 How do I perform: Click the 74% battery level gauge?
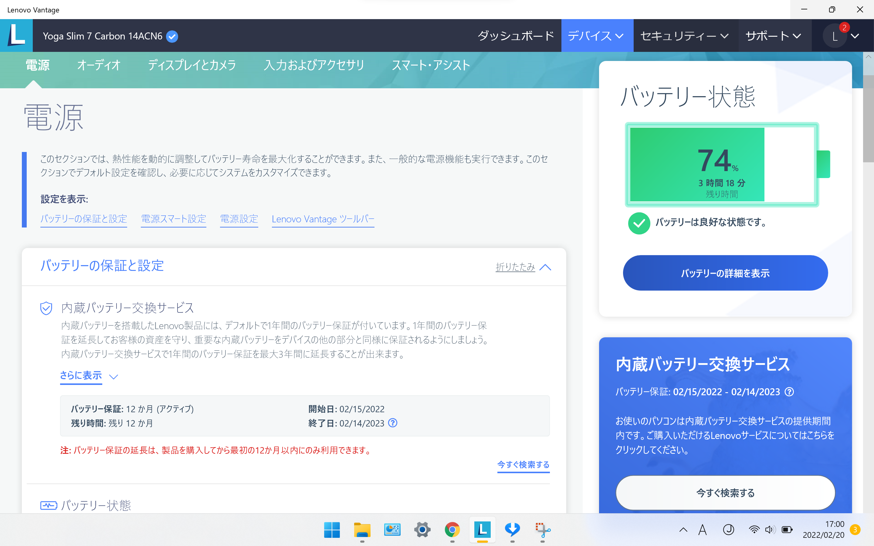click(722, 165)
